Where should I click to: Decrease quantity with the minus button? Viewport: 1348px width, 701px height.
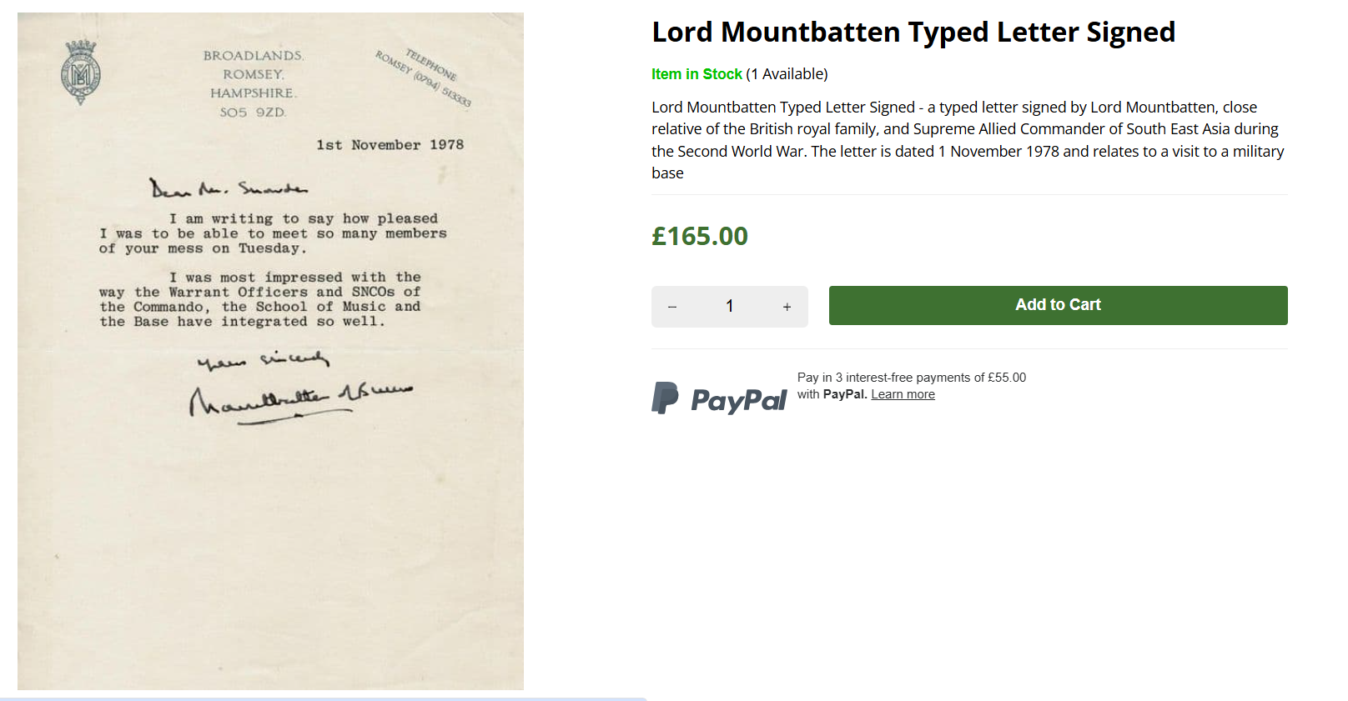pos(672,307)
